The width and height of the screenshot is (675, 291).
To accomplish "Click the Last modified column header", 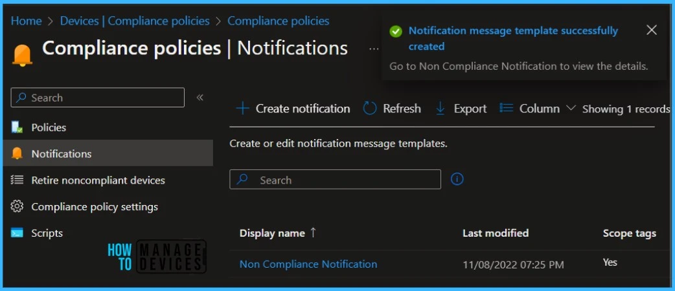I will point(496,233).
